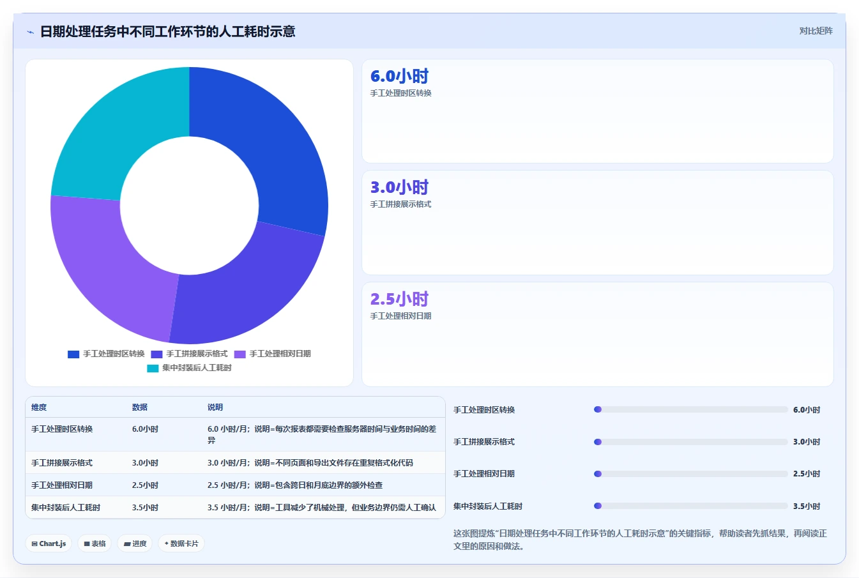Click the 维度 column header
Screen dimensions: 859x578
pyautogui.click(x=39, y=407)
